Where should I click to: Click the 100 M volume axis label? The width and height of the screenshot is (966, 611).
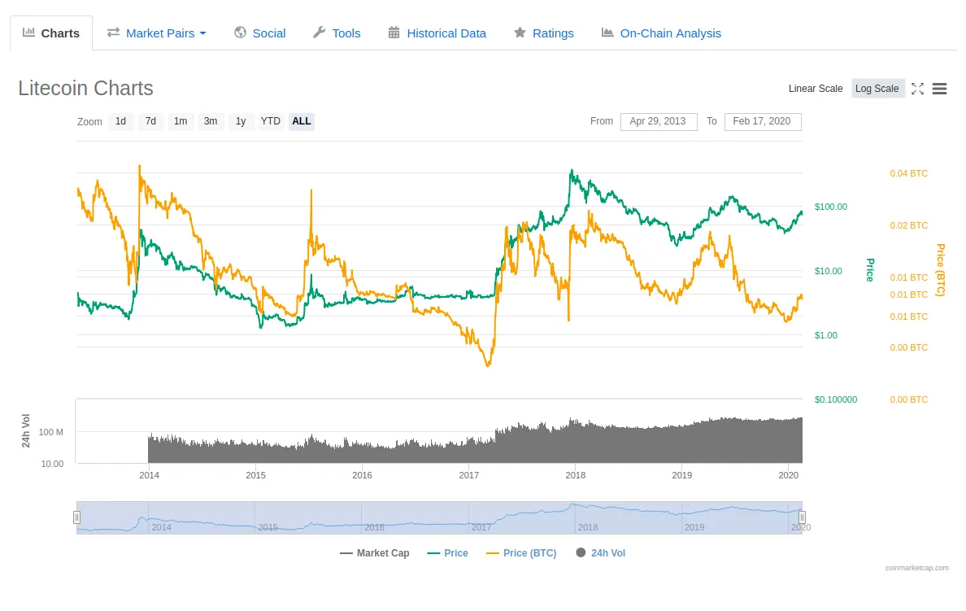click(51, 432)
